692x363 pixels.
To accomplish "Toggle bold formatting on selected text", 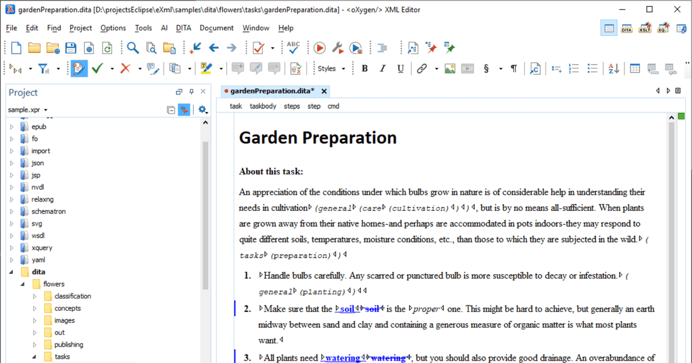I will [364, 69].
